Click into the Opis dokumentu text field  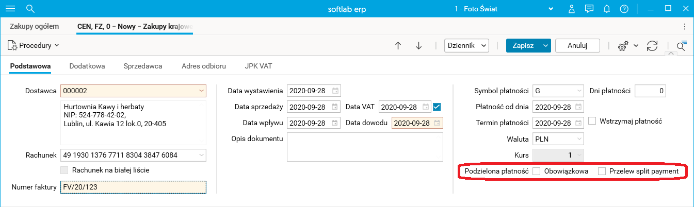[x=365, y=147]
